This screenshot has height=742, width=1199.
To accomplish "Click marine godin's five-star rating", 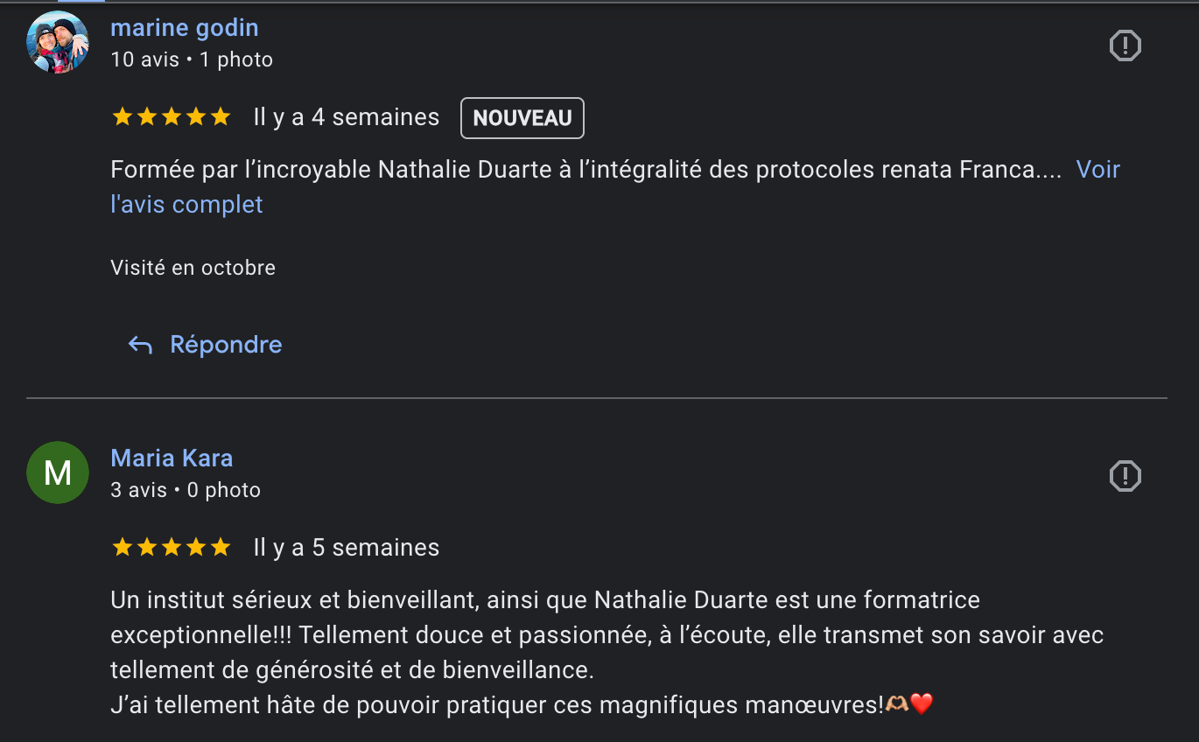I will click(172, 117).
